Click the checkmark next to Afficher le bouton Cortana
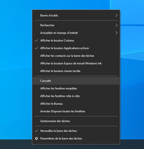144x149 pixels. click(x=36, y=41)
